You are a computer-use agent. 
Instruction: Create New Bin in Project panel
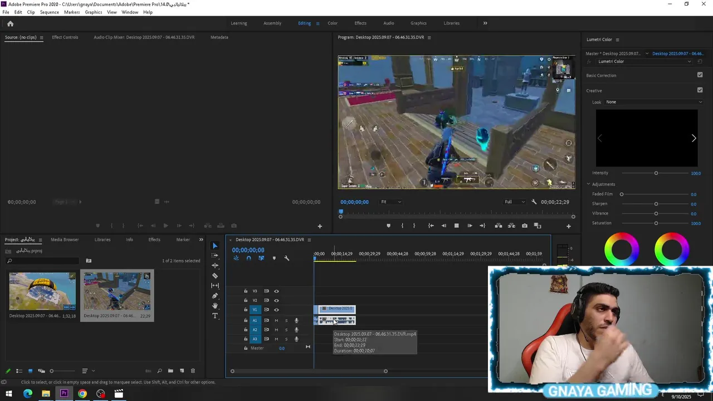[x=170, y=371]
